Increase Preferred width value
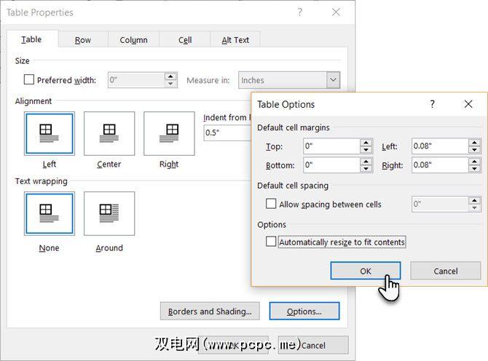The height and width of the screenshot is (361, 488). [170, 76]
